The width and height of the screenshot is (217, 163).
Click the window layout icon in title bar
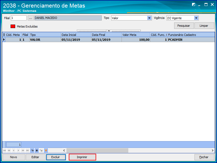click(x=193, y=5)
